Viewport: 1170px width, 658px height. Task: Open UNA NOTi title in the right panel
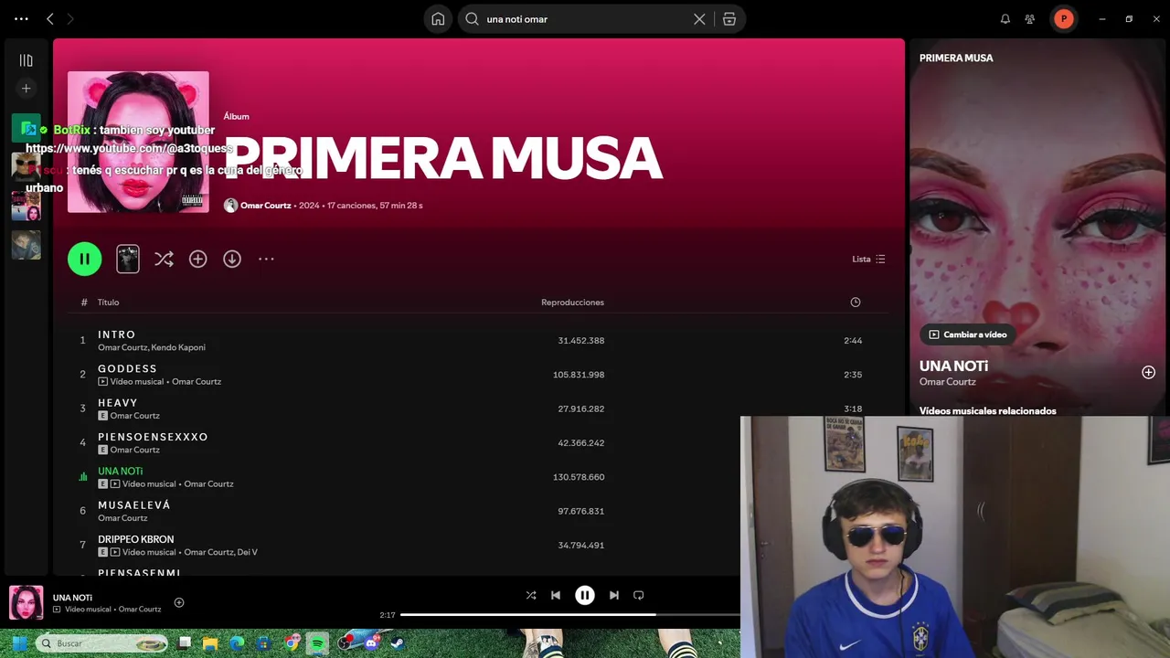[953, 366]
